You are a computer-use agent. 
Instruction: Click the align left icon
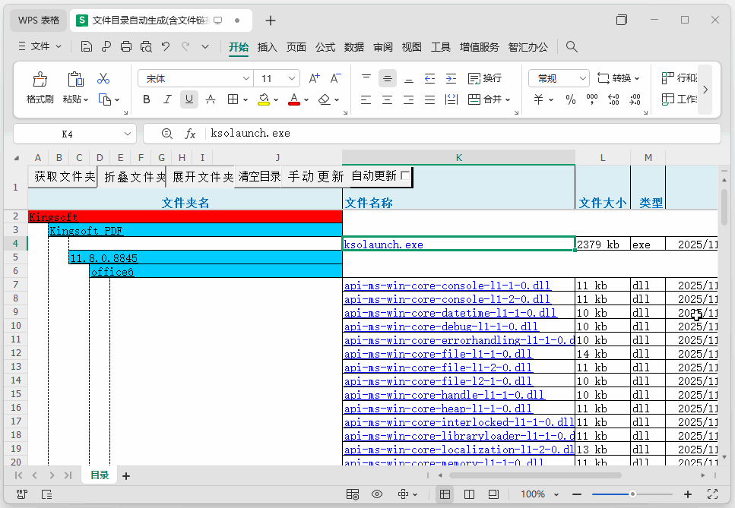tap(366, 99)
